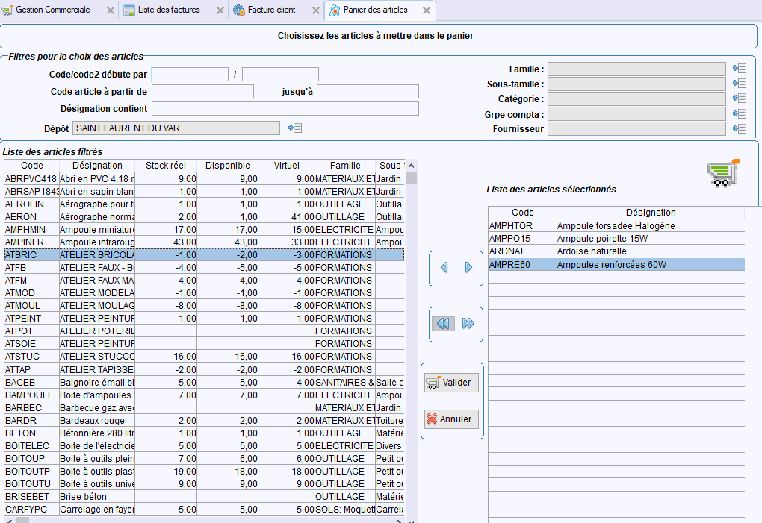Open the Grpe compta lookup list icon
Screen dimensions: 762x523
740,113
